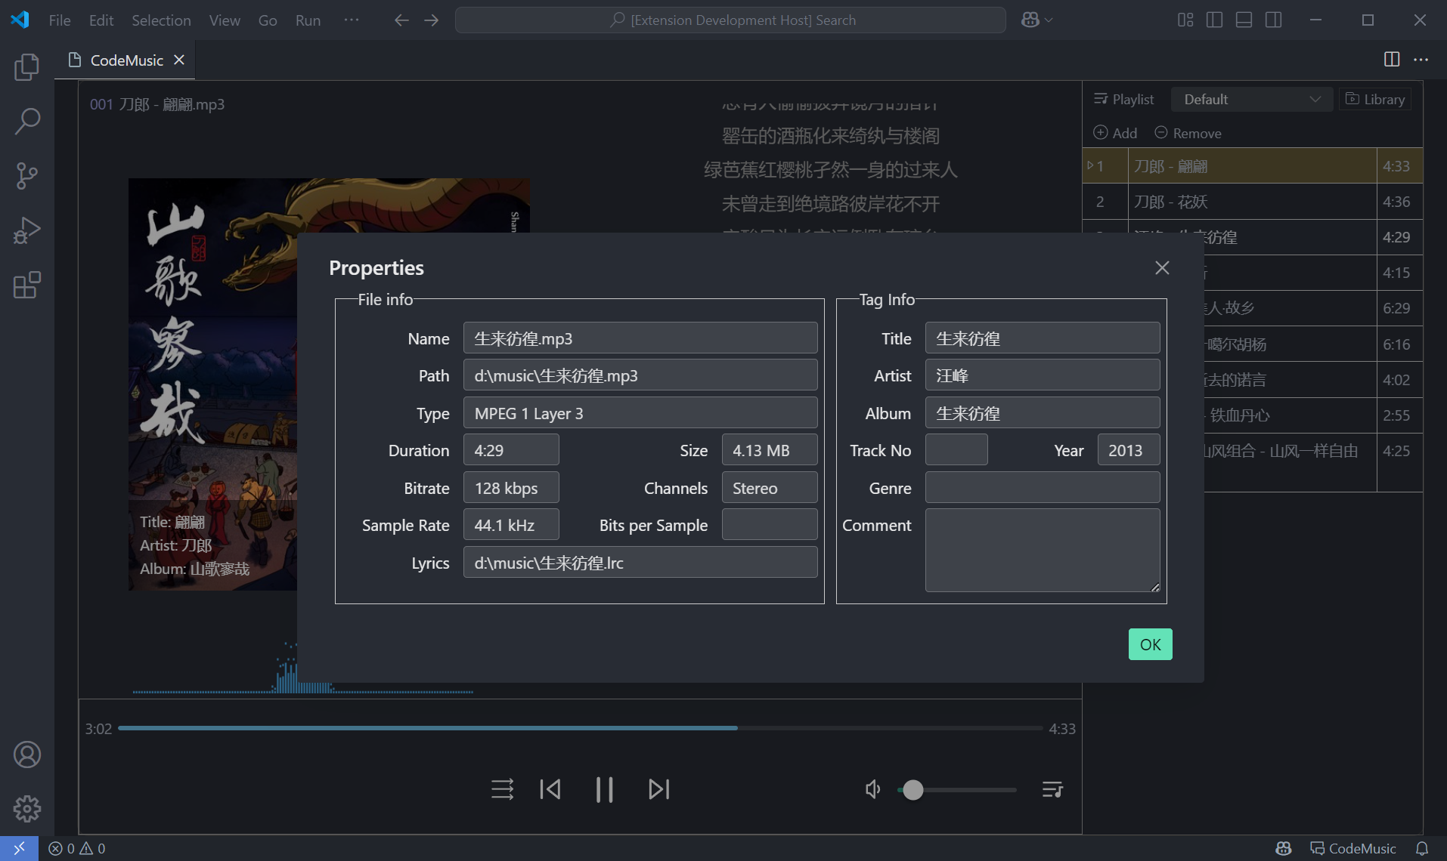Click errors and warnings status item

77,848
